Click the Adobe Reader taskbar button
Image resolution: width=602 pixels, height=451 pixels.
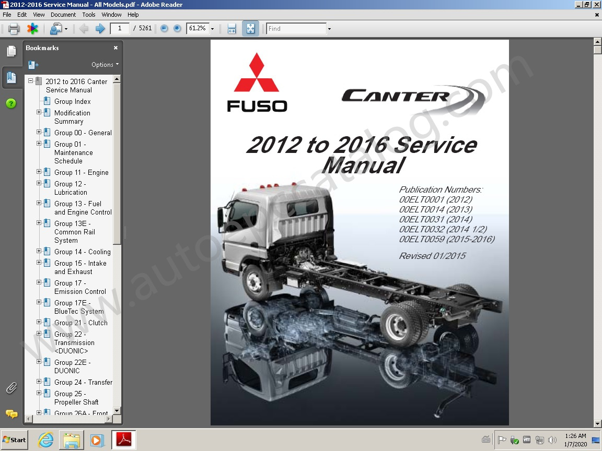coord(124,440)
